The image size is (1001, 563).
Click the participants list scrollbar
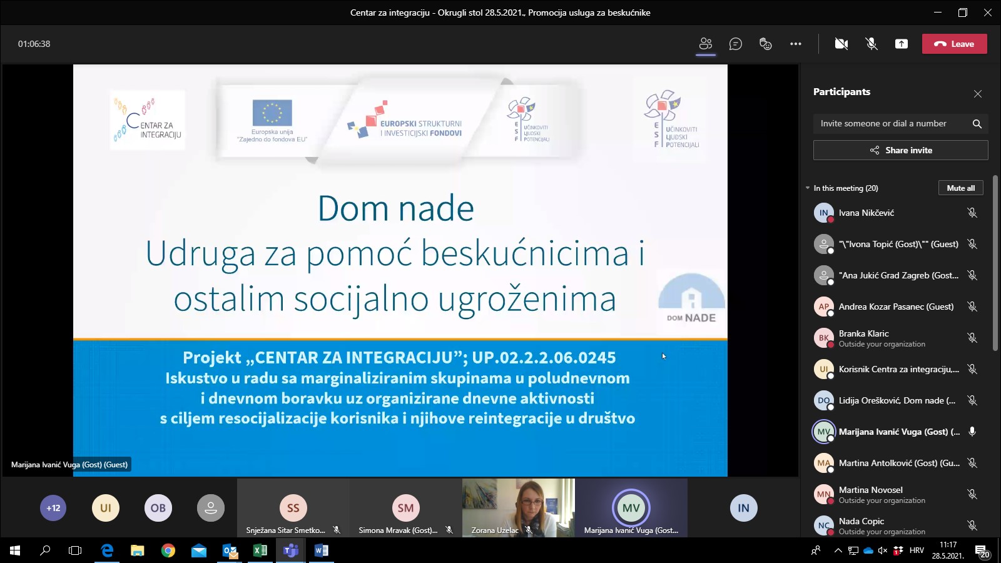click(x=995, y=263)
